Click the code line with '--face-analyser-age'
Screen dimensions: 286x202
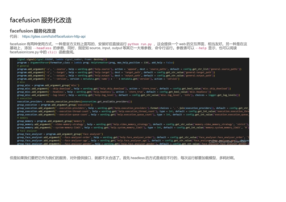(133, 141)
